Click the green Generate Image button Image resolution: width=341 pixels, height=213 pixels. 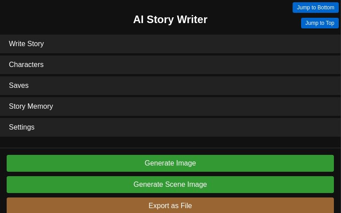(170, 163)
